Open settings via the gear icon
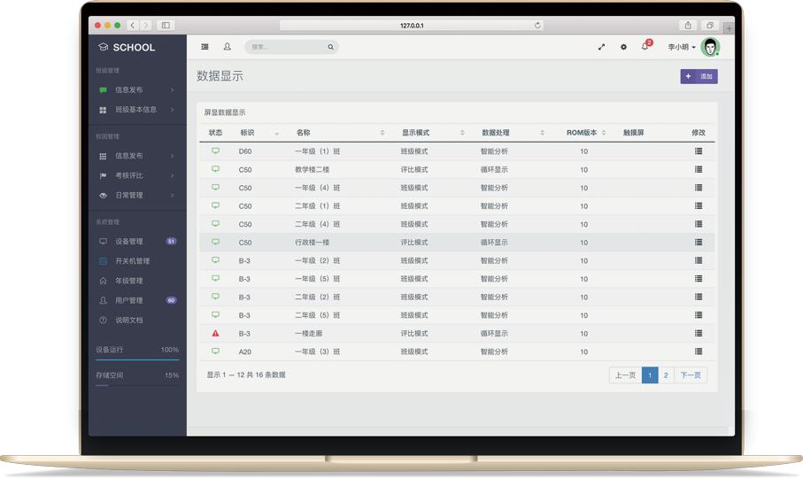 [623, 47]
